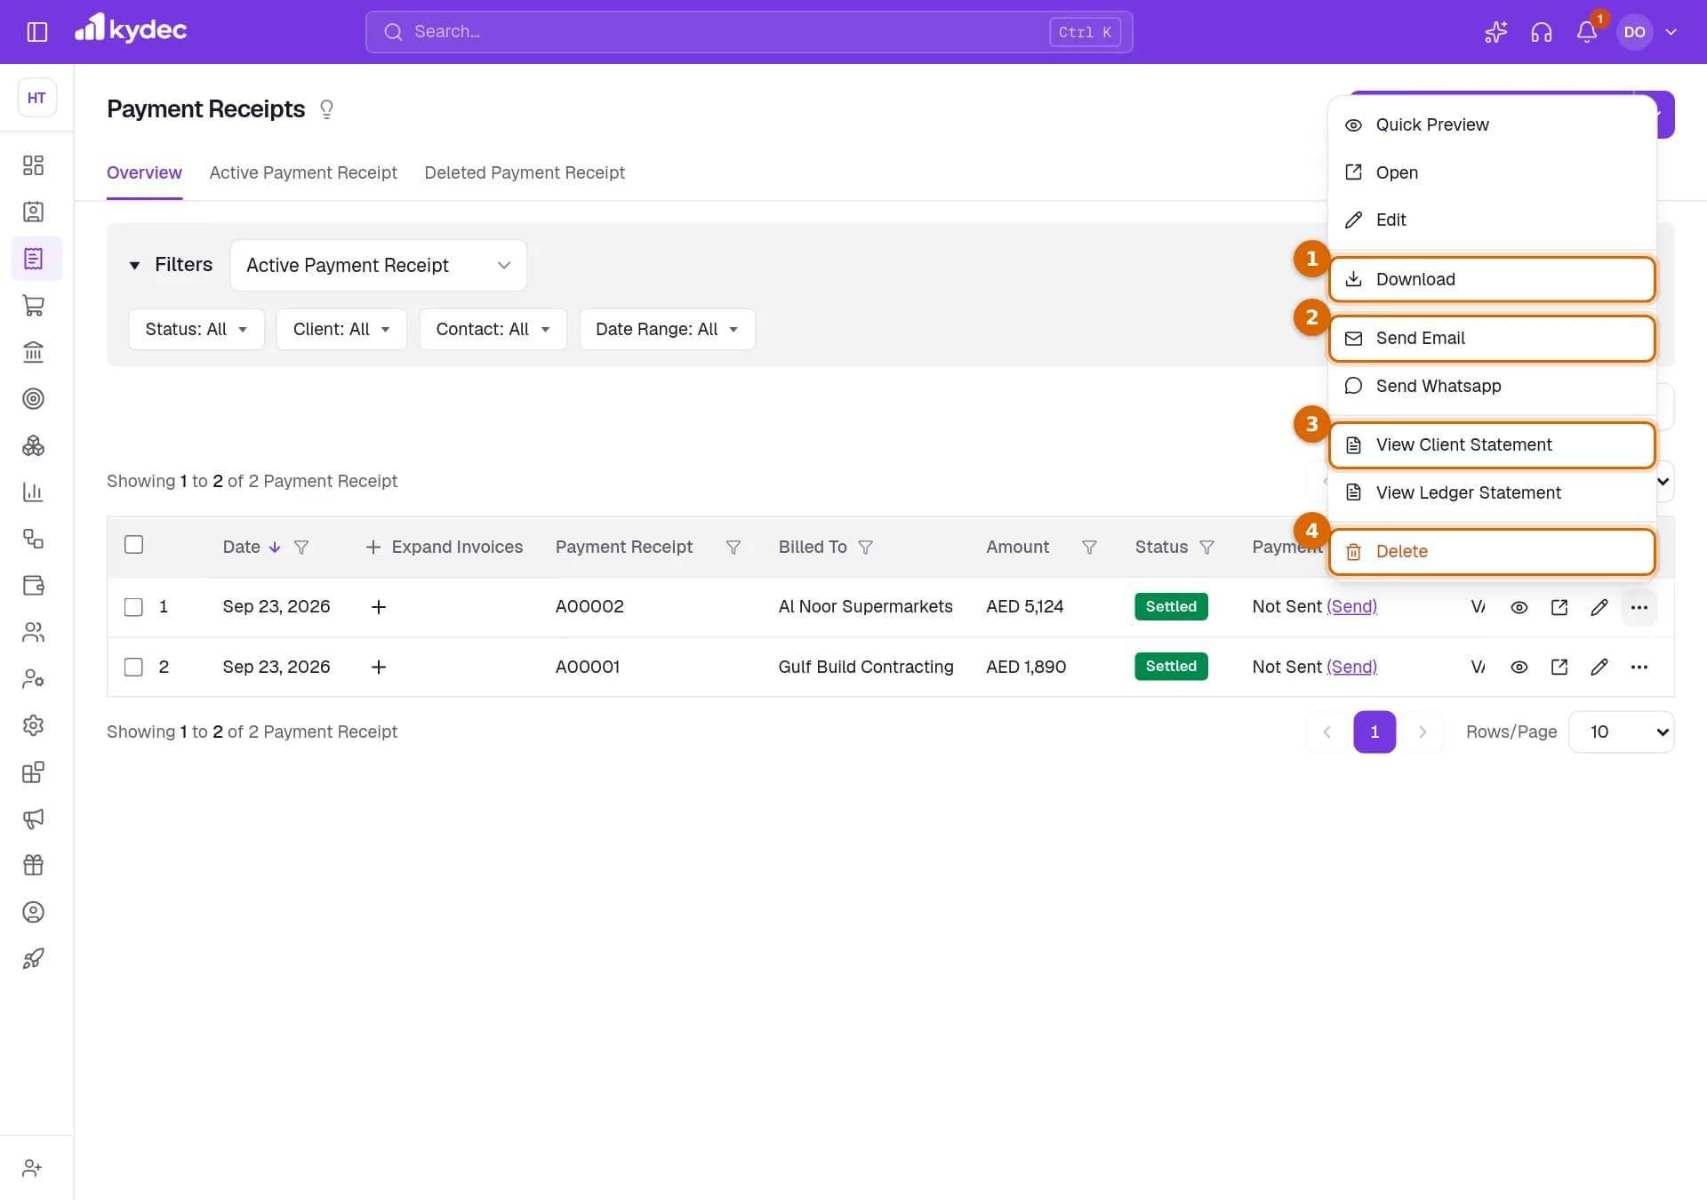Select View Ledger Statement menu entry

[1492, 492]
